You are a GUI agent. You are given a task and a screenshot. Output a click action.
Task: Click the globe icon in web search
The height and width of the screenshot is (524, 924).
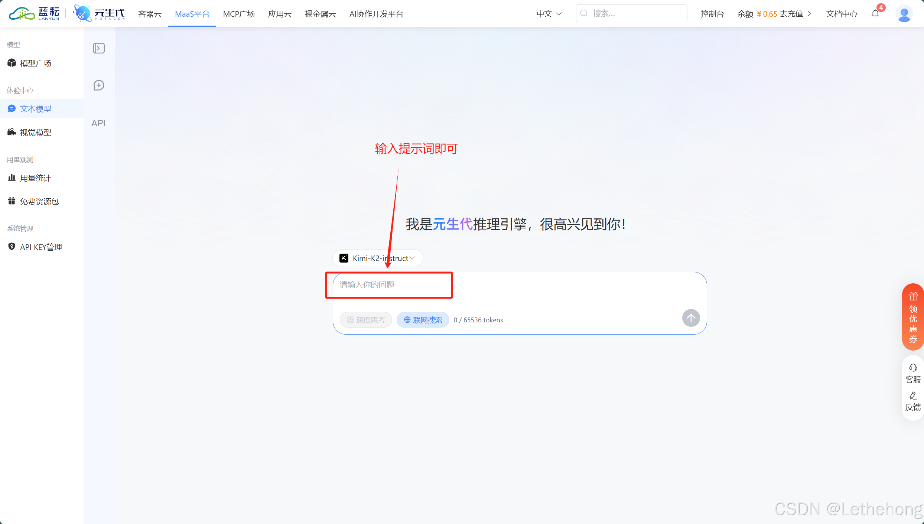(x=407, y=320)
